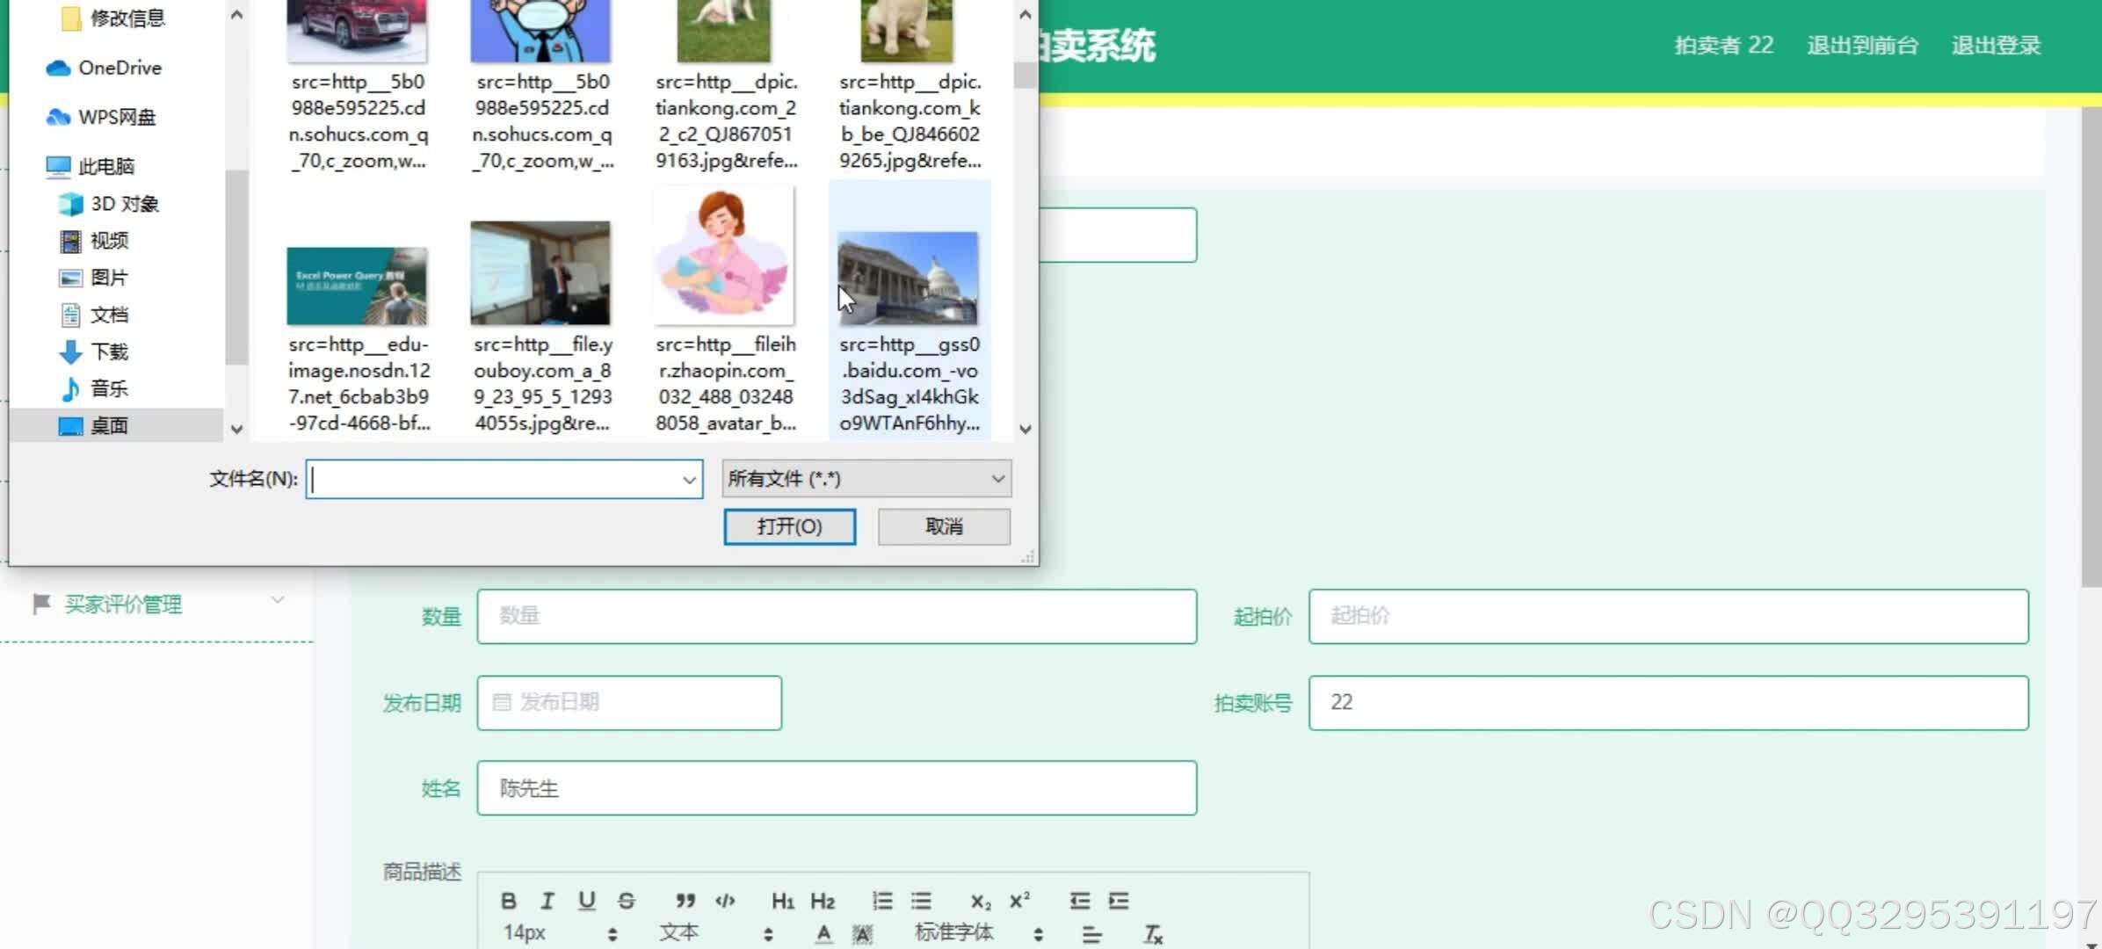The width and height of the screenshot is (2102, 949).
Task: Select the presentation room photo thumbnail
Action: coord(540,272)
